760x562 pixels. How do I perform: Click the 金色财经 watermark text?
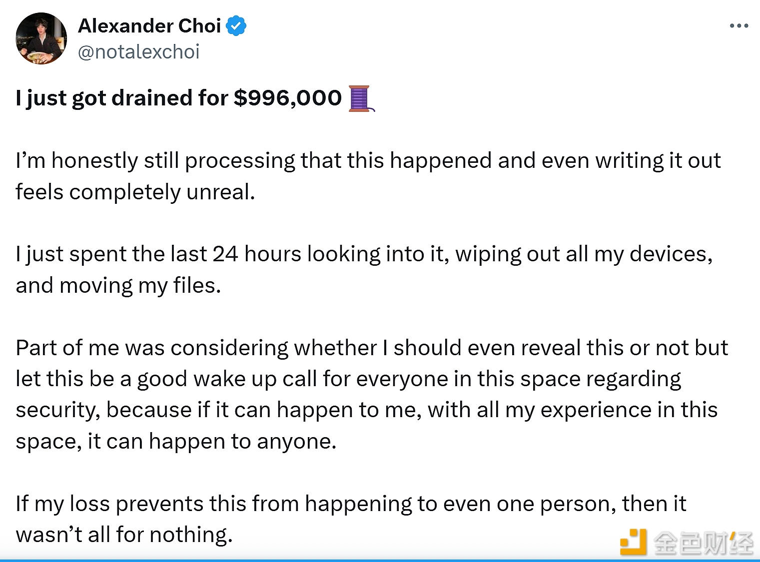pyautogui.click(x=703, y=543)
